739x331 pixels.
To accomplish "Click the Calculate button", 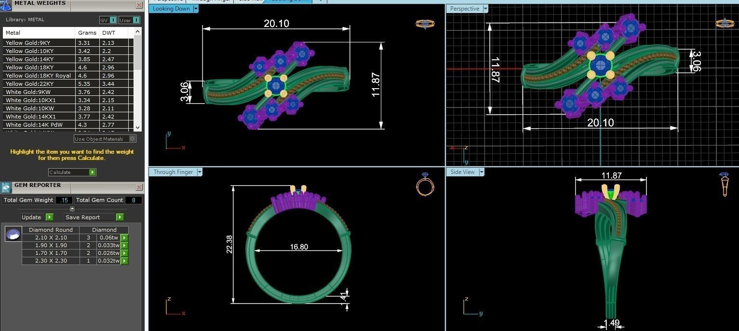I will [72, 172].
